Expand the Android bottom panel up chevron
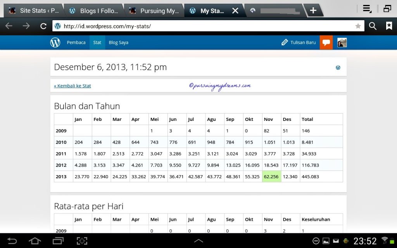 pos(198,241)
